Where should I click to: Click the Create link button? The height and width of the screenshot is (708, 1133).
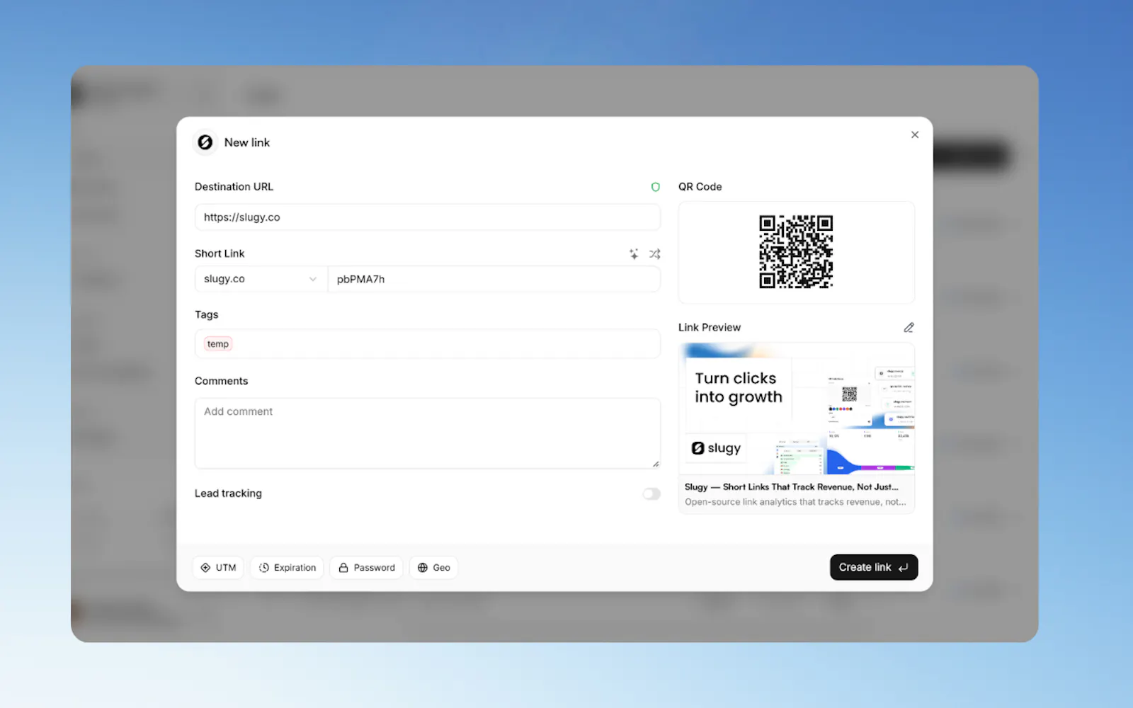[874, 567]
